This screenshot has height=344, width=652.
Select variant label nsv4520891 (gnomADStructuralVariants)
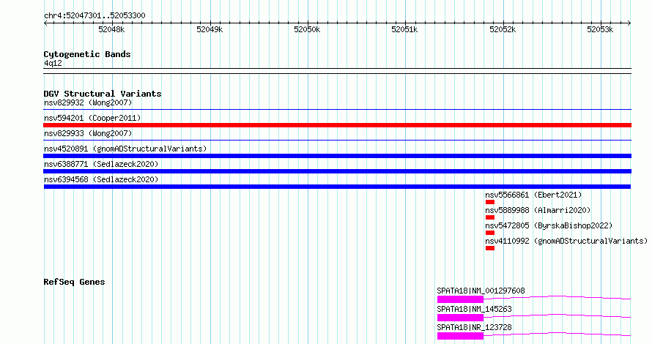tap(125, 149)
